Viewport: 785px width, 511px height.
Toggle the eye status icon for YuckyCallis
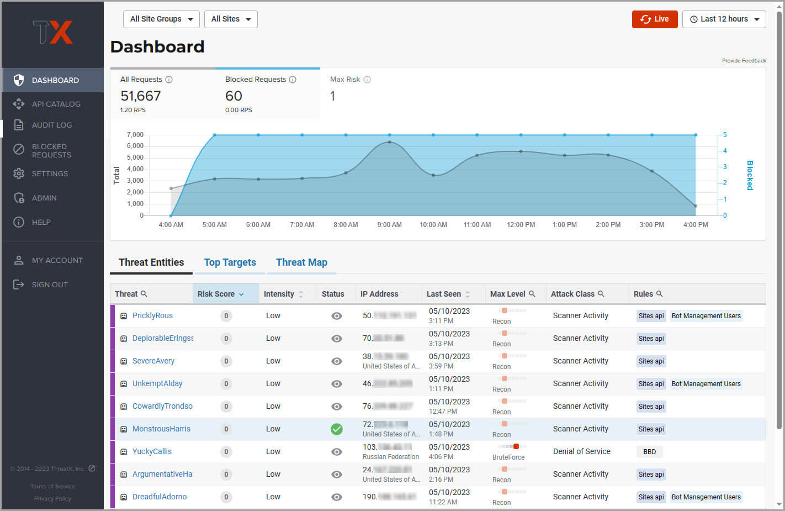coord(336,452)
